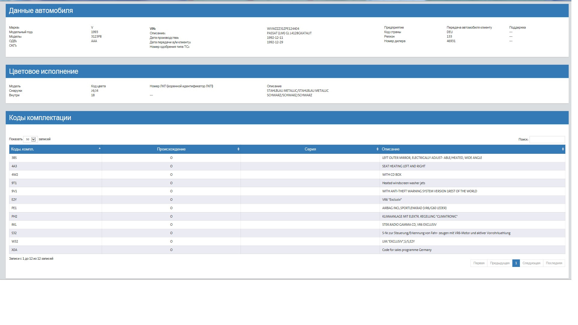Click description 'VR6 "Exclusiv"'
This screenshot has width=578, height=325.
pyautogui.click(x=392, y=200)
